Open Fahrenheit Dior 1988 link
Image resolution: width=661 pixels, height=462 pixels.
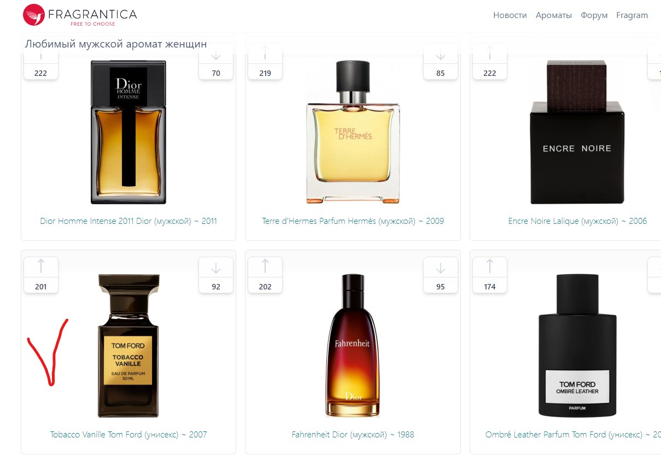[353, 435]
